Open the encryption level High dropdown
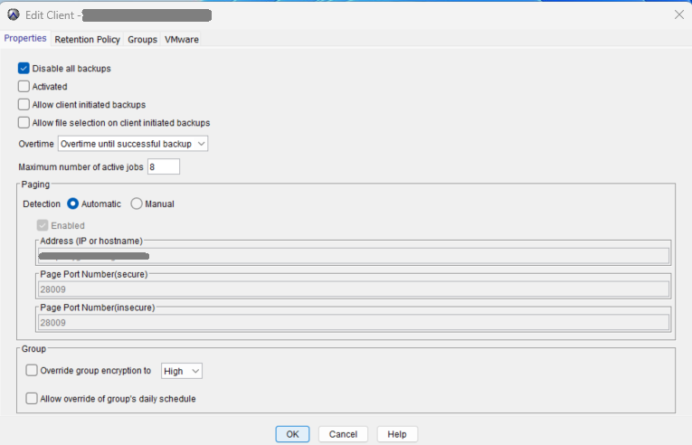 [x=182, y=371]
